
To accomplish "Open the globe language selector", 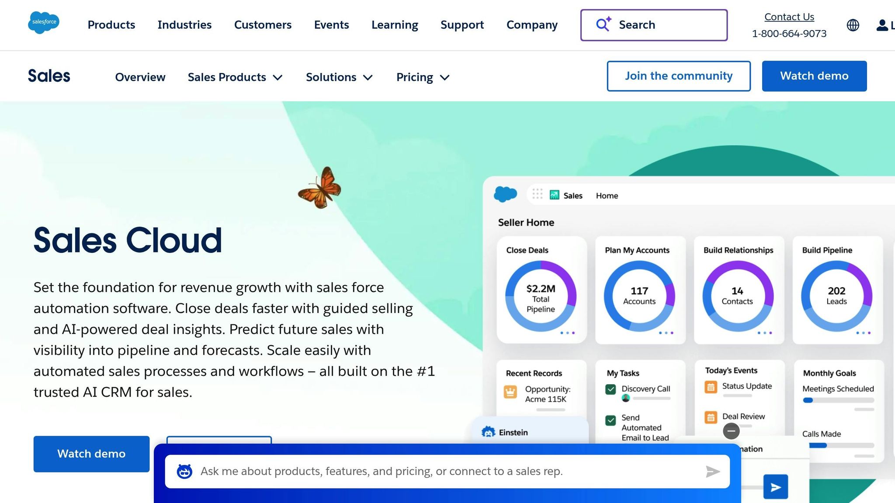I will click(853, 25).
